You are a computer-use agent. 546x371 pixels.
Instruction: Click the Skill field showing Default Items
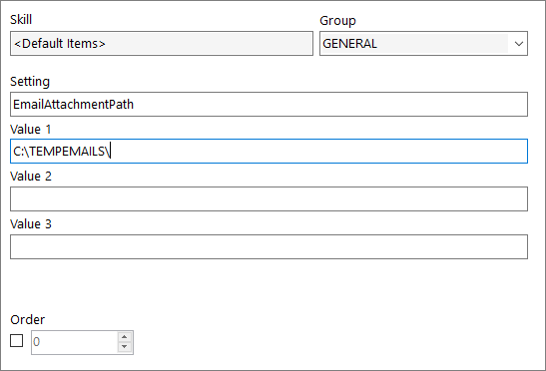(162, 44)
